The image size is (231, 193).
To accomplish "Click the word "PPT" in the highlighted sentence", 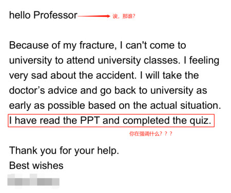I will 90,121.
